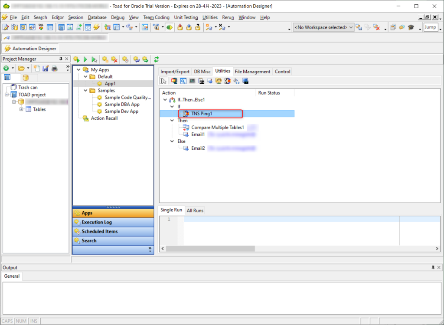Select the Sample DBA App item

click(122, 104)
